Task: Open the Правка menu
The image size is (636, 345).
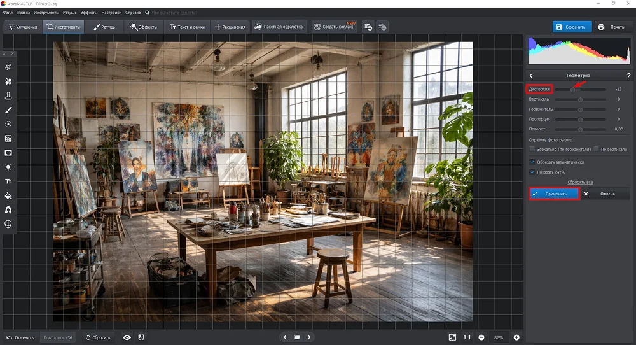Action: (x=23, y=13)
